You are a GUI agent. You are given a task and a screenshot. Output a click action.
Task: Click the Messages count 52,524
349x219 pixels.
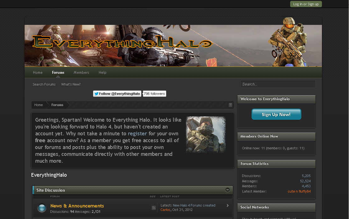(305, 181)
